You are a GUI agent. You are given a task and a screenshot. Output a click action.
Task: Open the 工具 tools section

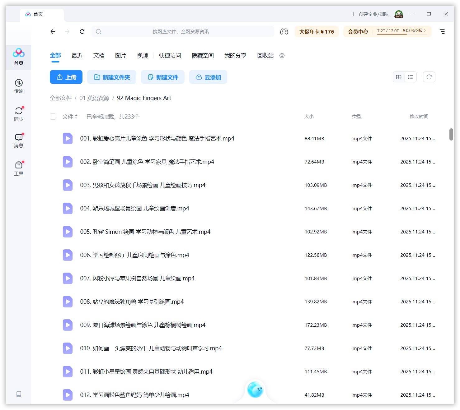tap(19, 168)
